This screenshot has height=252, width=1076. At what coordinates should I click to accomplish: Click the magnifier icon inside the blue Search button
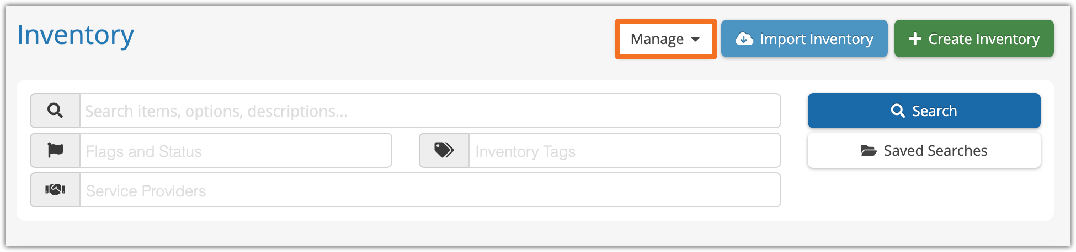tap(898, 111)
